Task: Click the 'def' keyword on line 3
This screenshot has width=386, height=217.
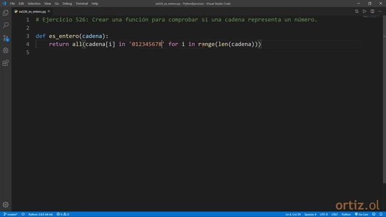Action: [40, 36]
